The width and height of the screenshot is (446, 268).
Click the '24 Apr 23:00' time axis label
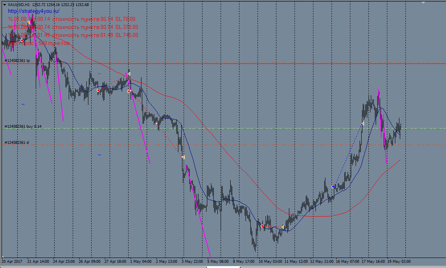(x=64, y=261)
